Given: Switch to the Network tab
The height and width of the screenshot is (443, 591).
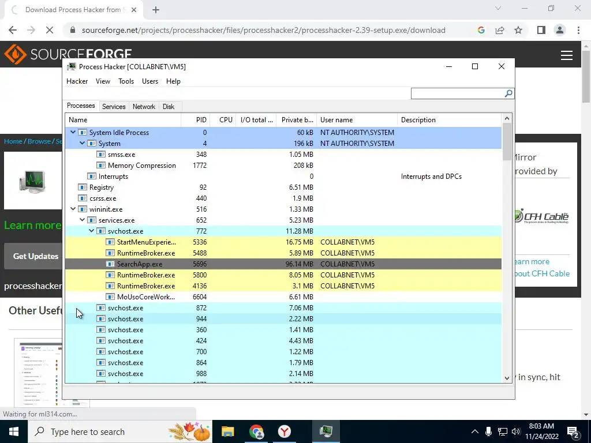Looking at the screenshot, I should coord(144,107).
